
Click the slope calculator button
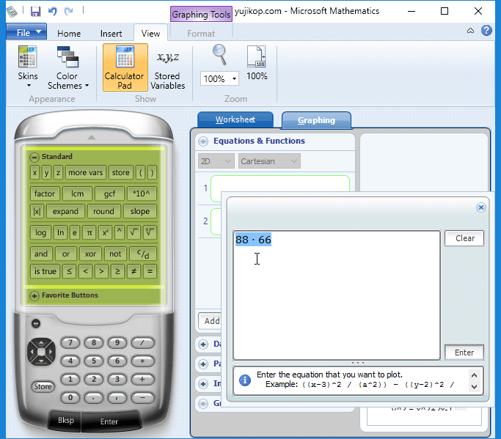click(140, 211)
